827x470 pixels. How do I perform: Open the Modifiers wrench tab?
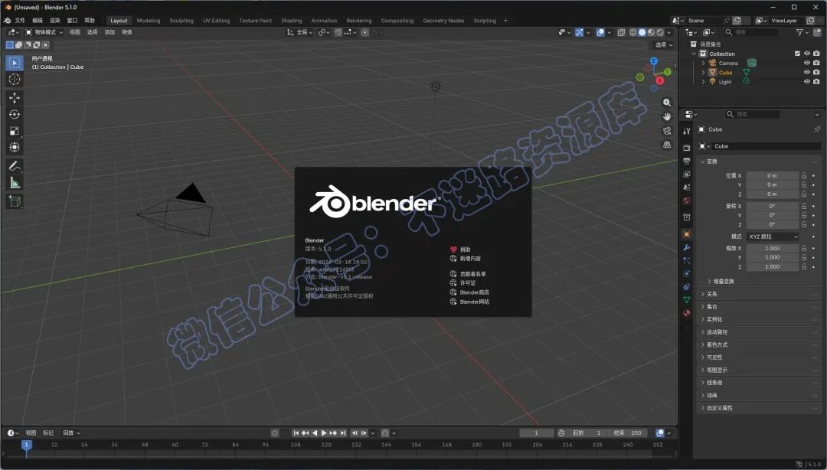[x=686, y=247]
